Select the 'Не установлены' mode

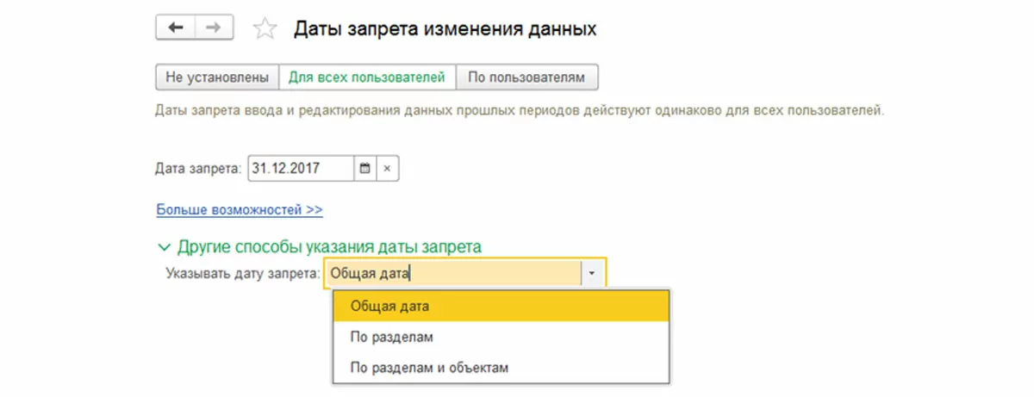pyautogui.click(x=217, y=77)
